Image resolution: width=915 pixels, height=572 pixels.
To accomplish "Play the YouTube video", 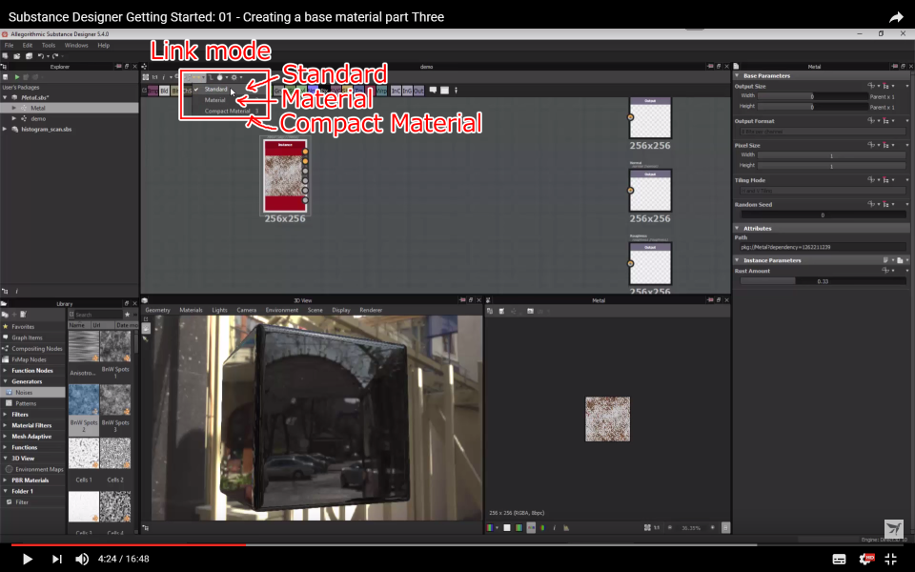I will [27, 559].
